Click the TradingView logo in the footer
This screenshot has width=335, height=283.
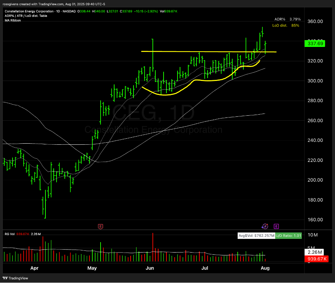pos(16,278)
